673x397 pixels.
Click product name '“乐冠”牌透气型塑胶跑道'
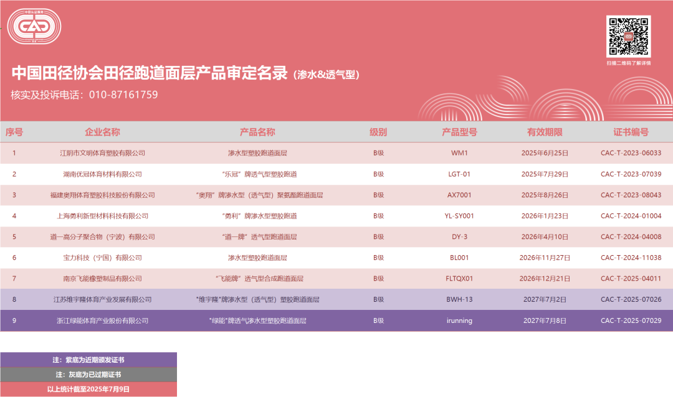coord(259,174)
